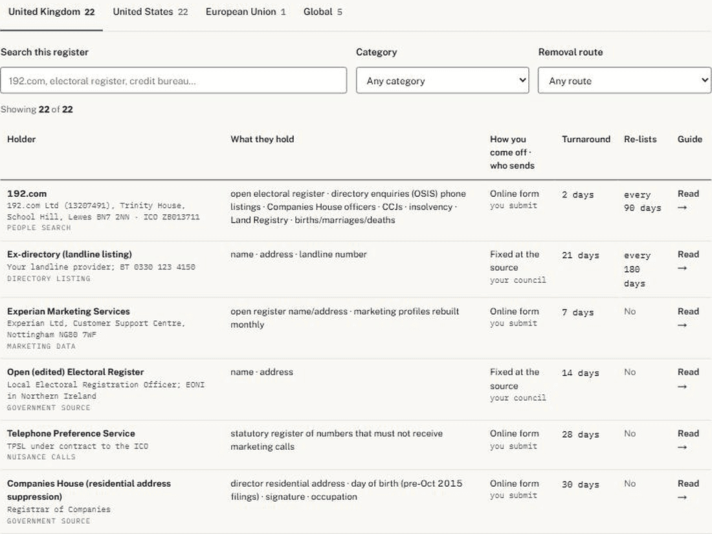Open the Read guide for Experian Marketing Services
The image size is (712, 534).
[688, 318]
